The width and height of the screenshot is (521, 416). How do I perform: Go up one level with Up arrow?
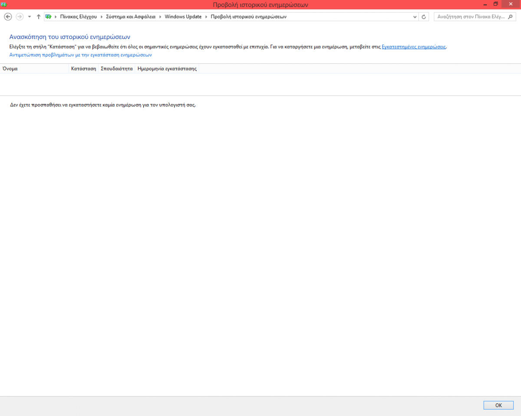pyautogui.click(x=39, y=16)
